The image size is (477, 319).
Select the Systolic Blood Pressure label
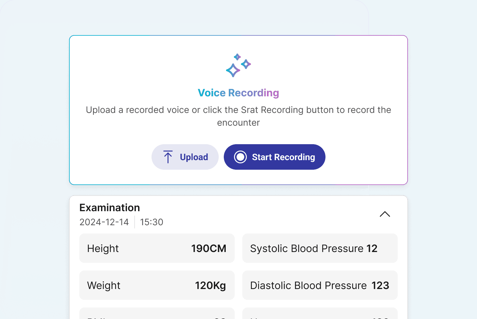307,249
